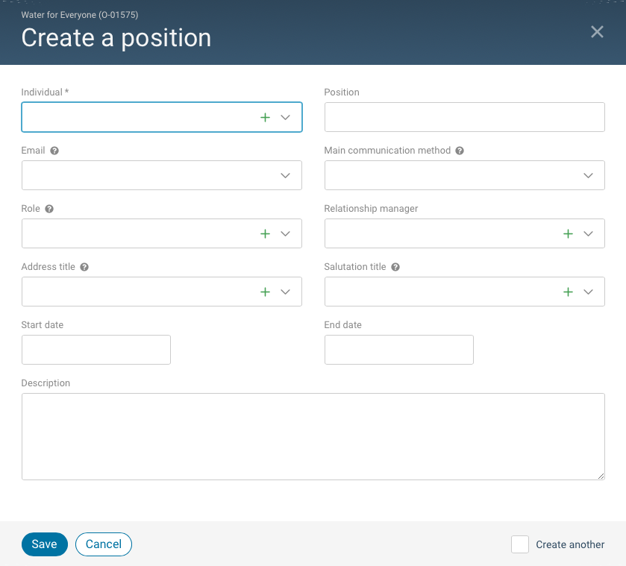Click the help icon beside Role label

pos(49,209)
